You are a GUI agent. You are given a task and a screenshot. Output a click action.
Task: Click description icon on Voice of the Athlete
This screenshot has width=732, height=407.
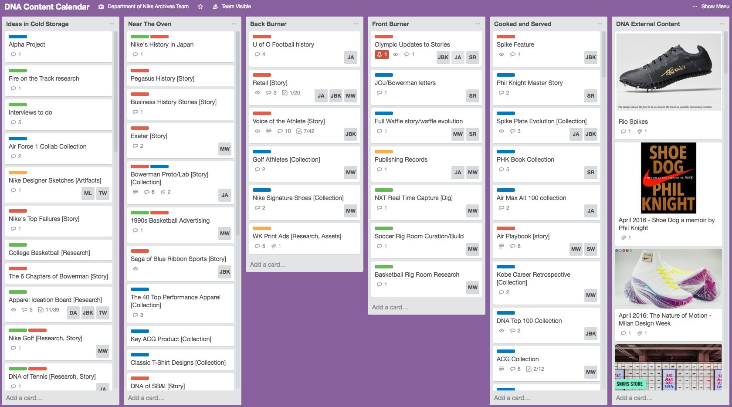[269, 131]
